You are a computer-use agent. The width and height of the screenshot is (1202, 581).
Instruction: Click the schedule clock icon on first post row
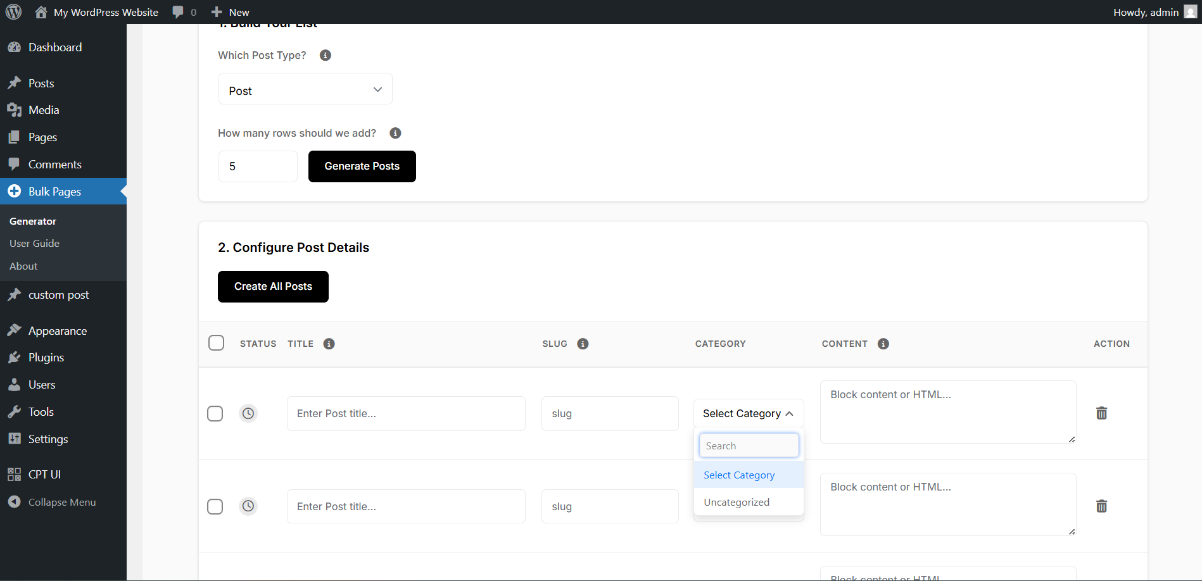point(248,413)
